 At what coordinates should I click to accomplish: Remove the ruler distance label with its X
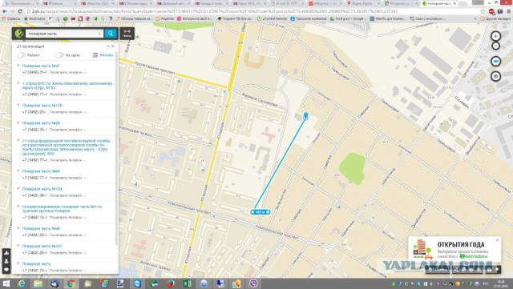268,212
